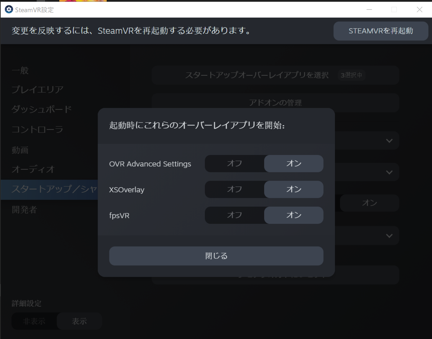Open the コントローラ settings section

coord(37,129)
